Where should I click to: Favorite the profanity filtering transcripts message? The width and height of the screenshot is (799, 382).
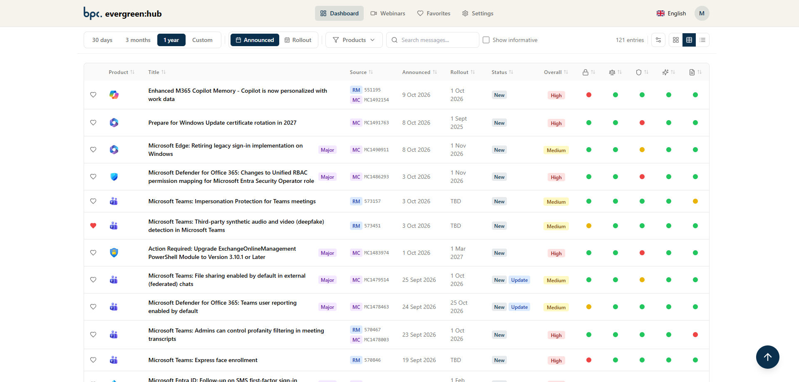coord(93,335)
